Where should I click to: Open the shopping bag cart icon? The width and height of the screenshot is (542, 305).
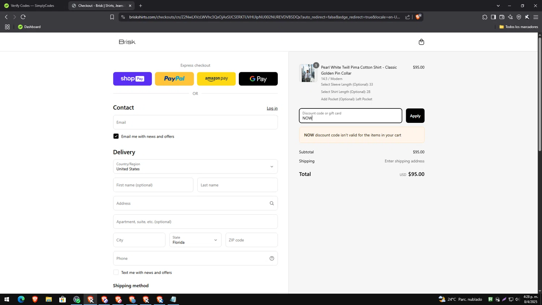click(x=421, y=42)
